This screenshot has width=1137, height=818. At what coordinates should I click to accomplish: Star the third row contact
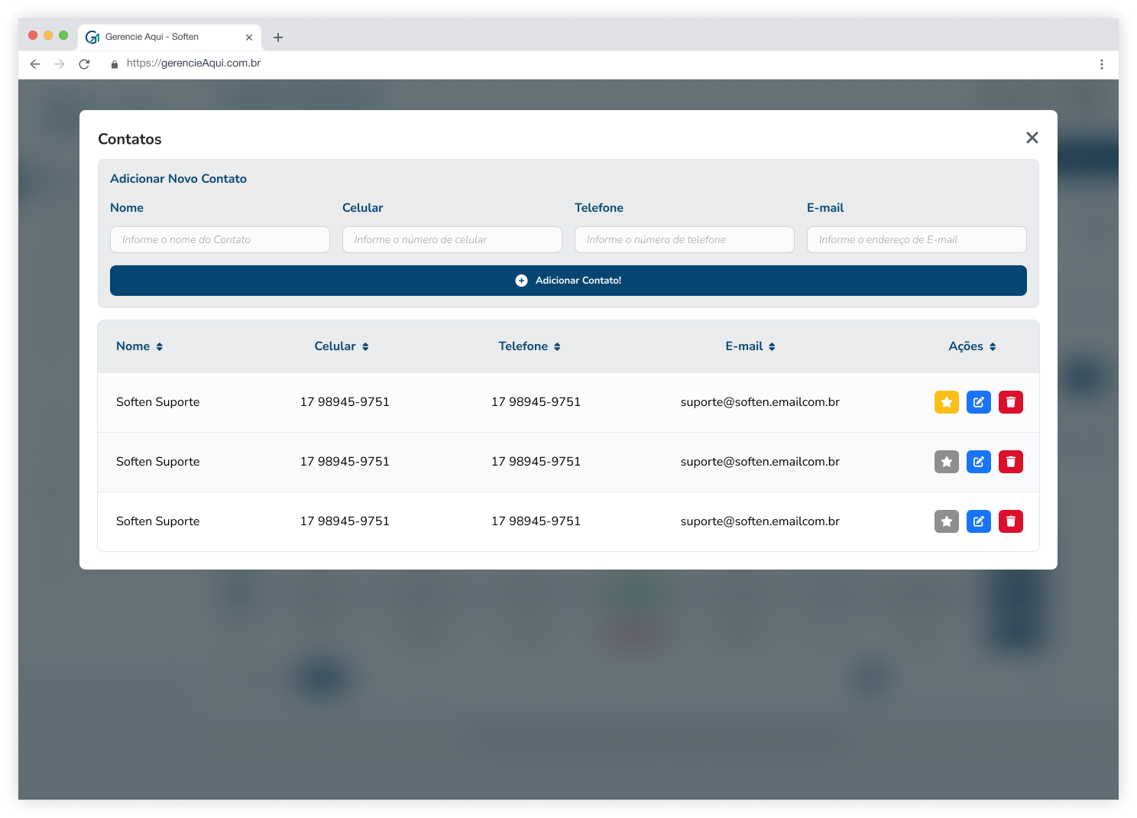pos(946,521)
